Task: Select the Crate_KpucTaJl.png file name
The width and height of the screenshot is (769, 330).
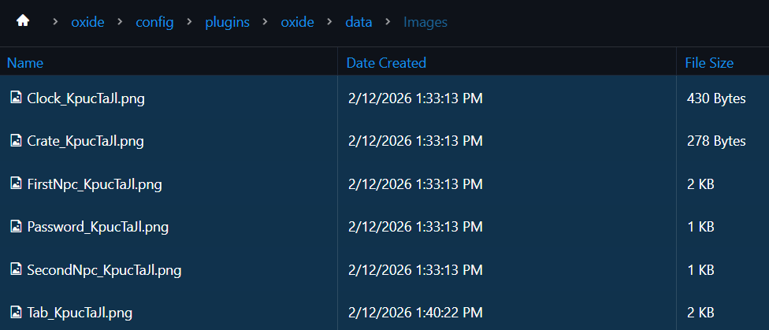Action: point(85,141)
